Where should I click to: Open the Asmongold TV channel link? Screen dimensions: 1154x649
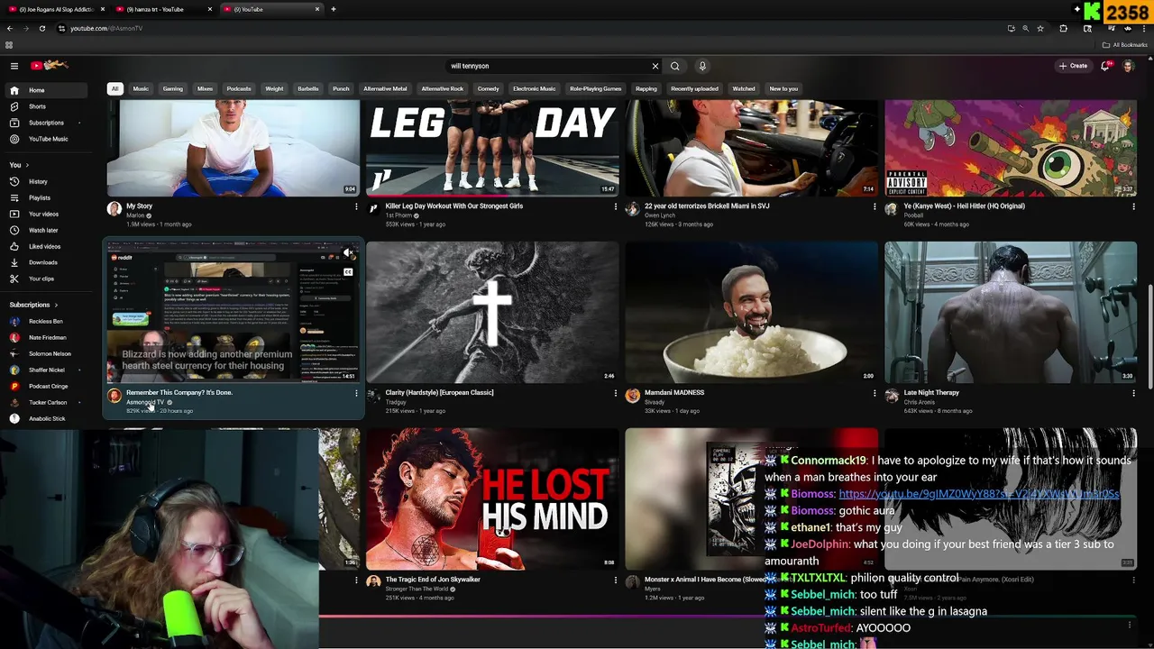(145, 402)
